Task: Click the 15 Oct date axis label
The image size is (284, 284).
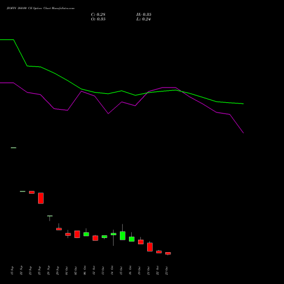Action: tap(121, 270)
